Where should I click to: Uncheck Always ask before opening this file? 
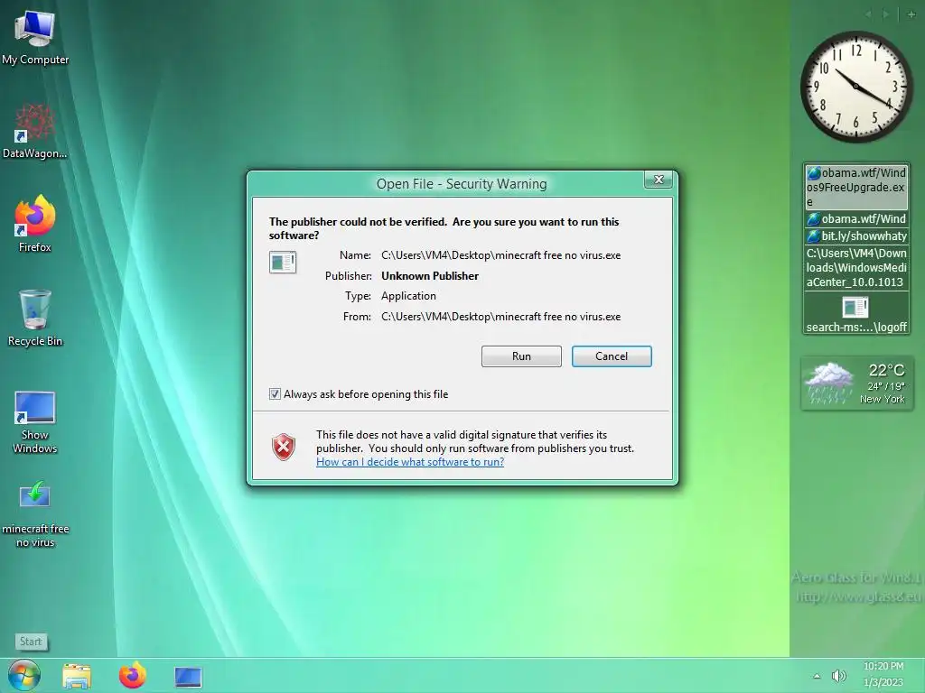[275, 394]
